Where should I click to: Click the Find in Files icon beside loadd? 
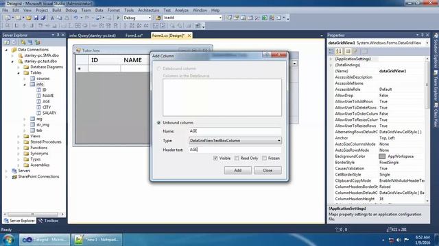[x=158, y=18]
